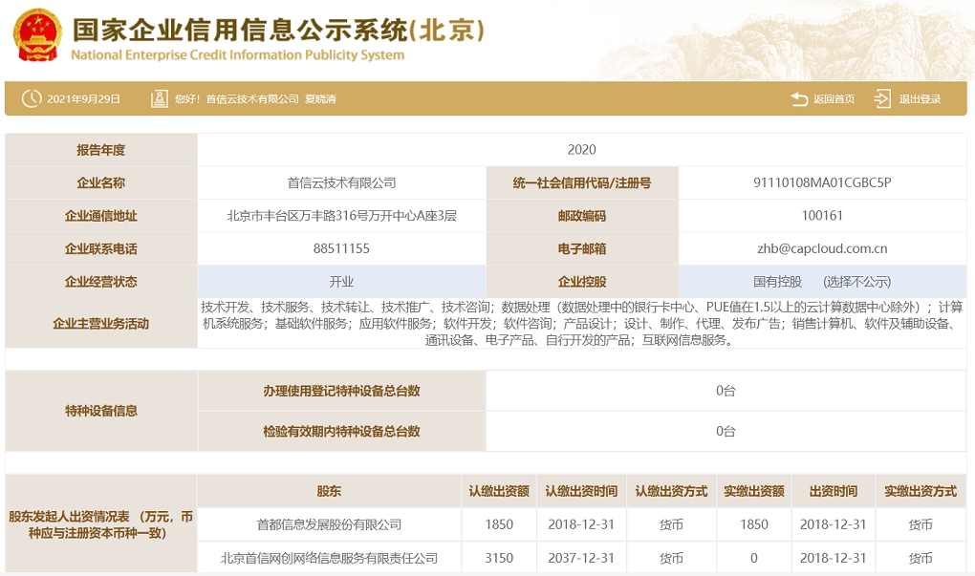Click subscribed amount 1850 in first row
Viewport: 975px width, 576px height.
(499, 524)
